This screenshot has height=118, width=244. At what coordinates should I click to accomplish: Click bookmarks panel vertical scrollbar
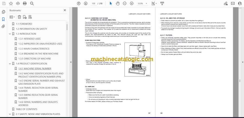67,27
